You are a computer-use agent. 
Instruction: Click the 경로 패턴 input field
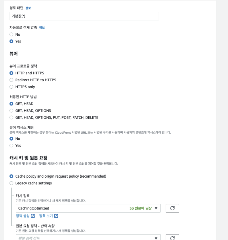point(84,16)
